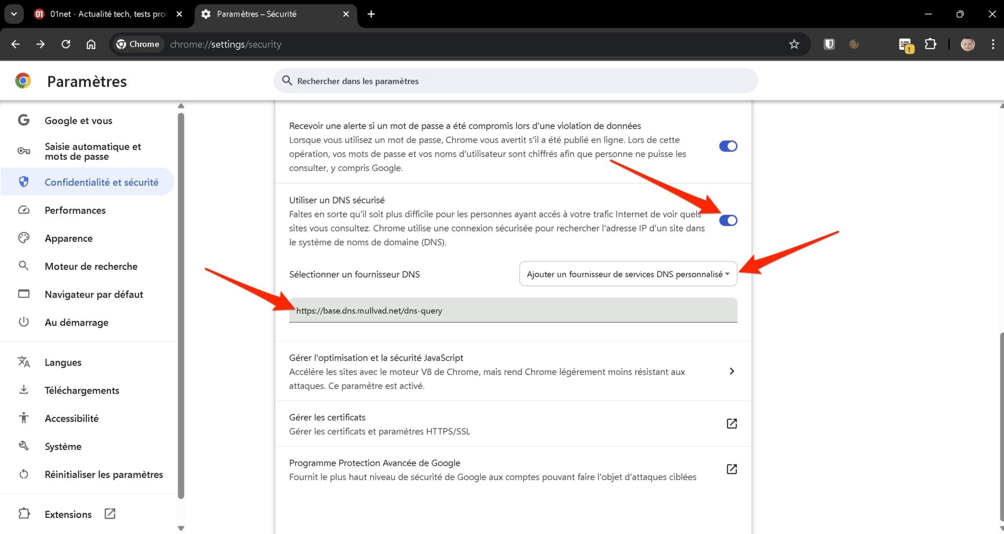Switch to the 01net Actualité tech tab
1004x534 pixels.
click(x=107, y=14)
